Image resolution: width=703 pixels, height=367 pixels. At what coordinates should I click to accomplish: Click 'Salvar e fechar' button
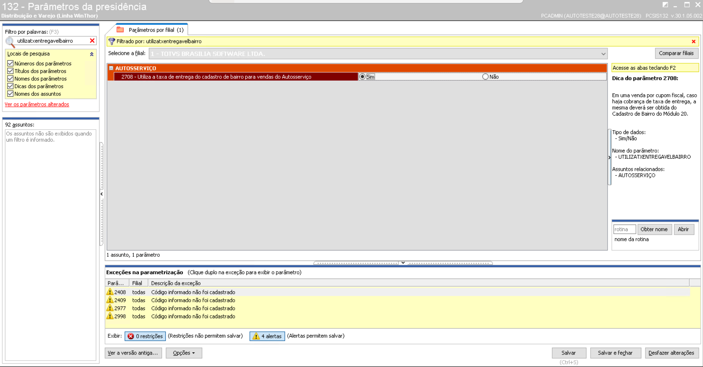point(615,353)
